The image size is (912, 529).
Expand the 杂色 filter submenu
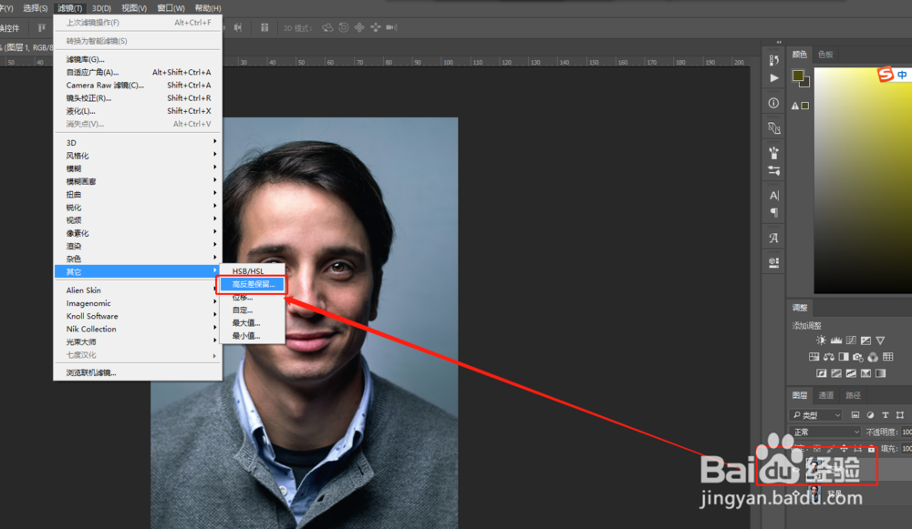[138, 259]
